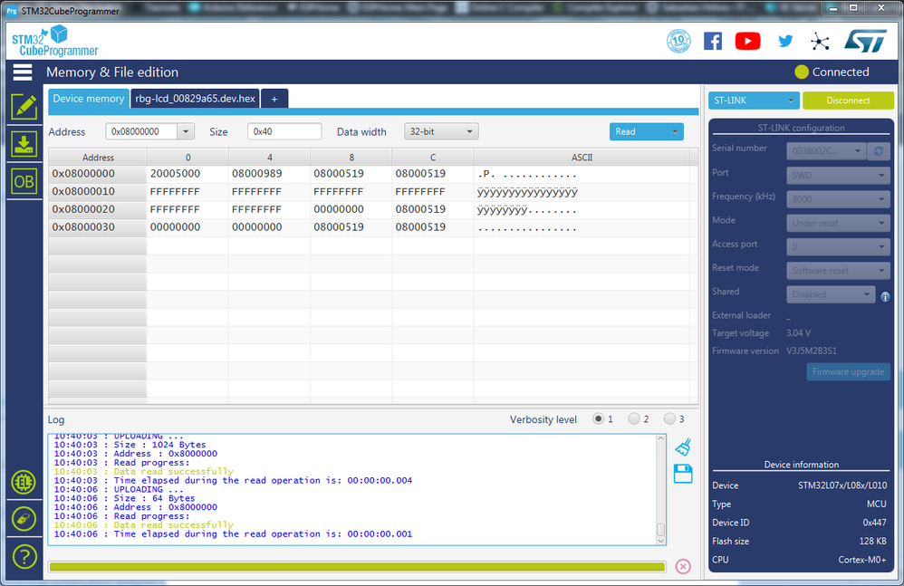Click the Size 0x40 input field
The height and width of the screenshot is (586, 904).
coord(284,131)
